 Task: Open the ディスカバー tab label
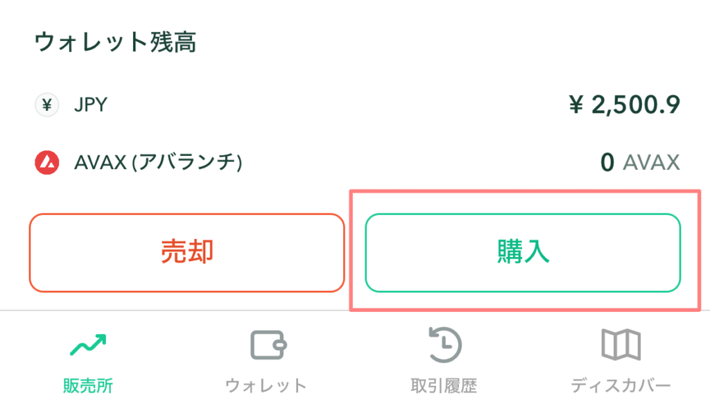(x=621, y=385)
